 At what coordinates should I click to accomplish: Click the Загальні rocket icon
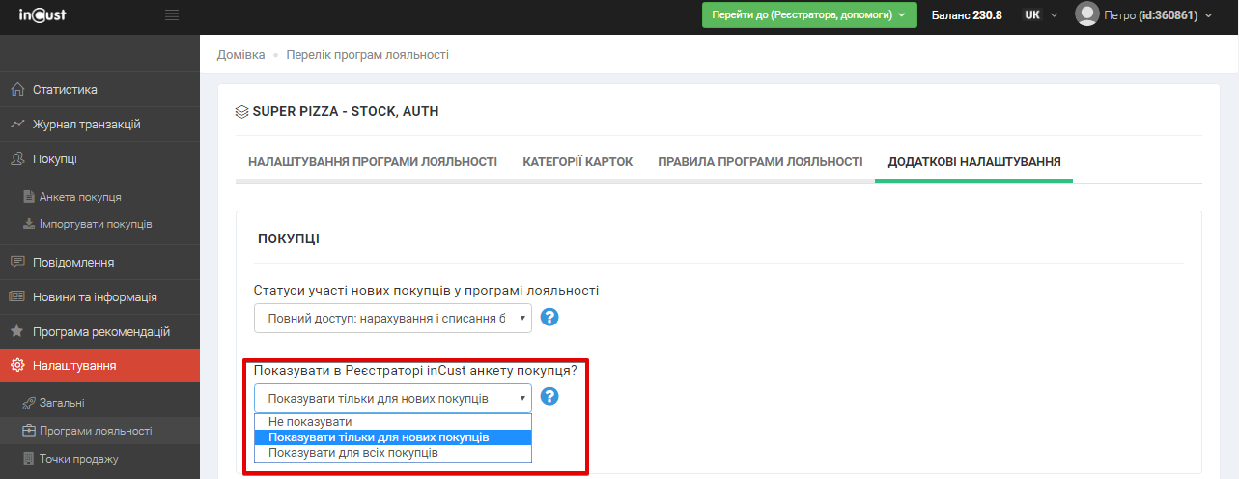[29, 403]
